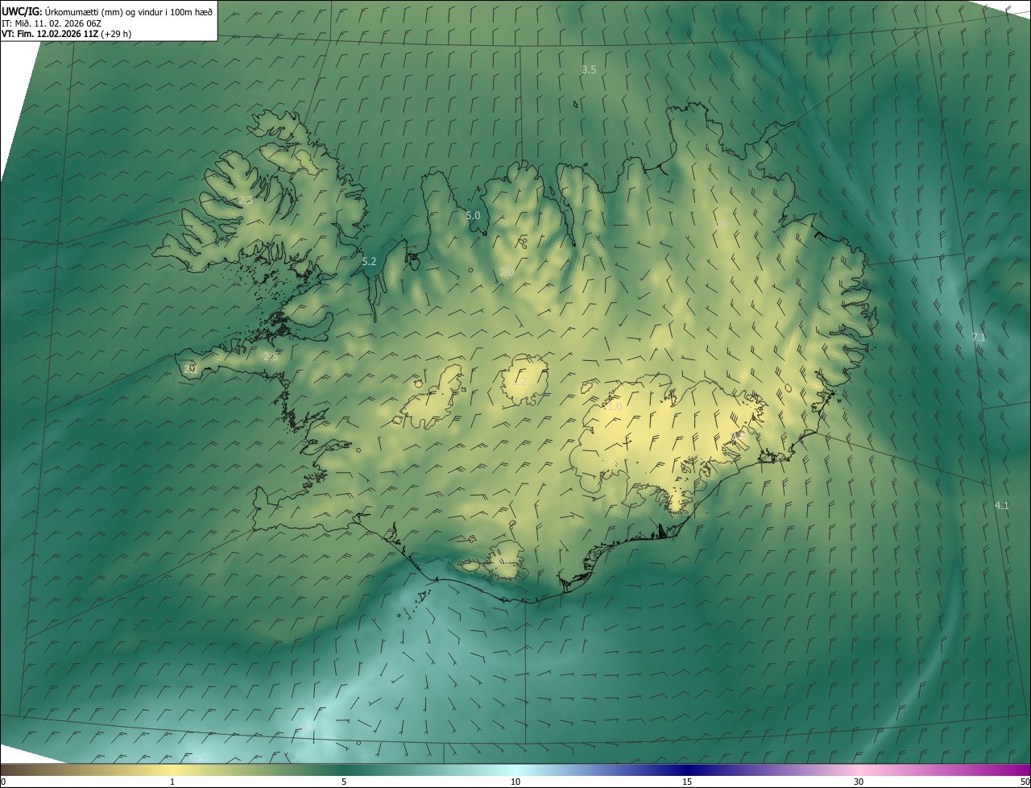Click the 1.2 label on the central glacier

tap(520, 382)
